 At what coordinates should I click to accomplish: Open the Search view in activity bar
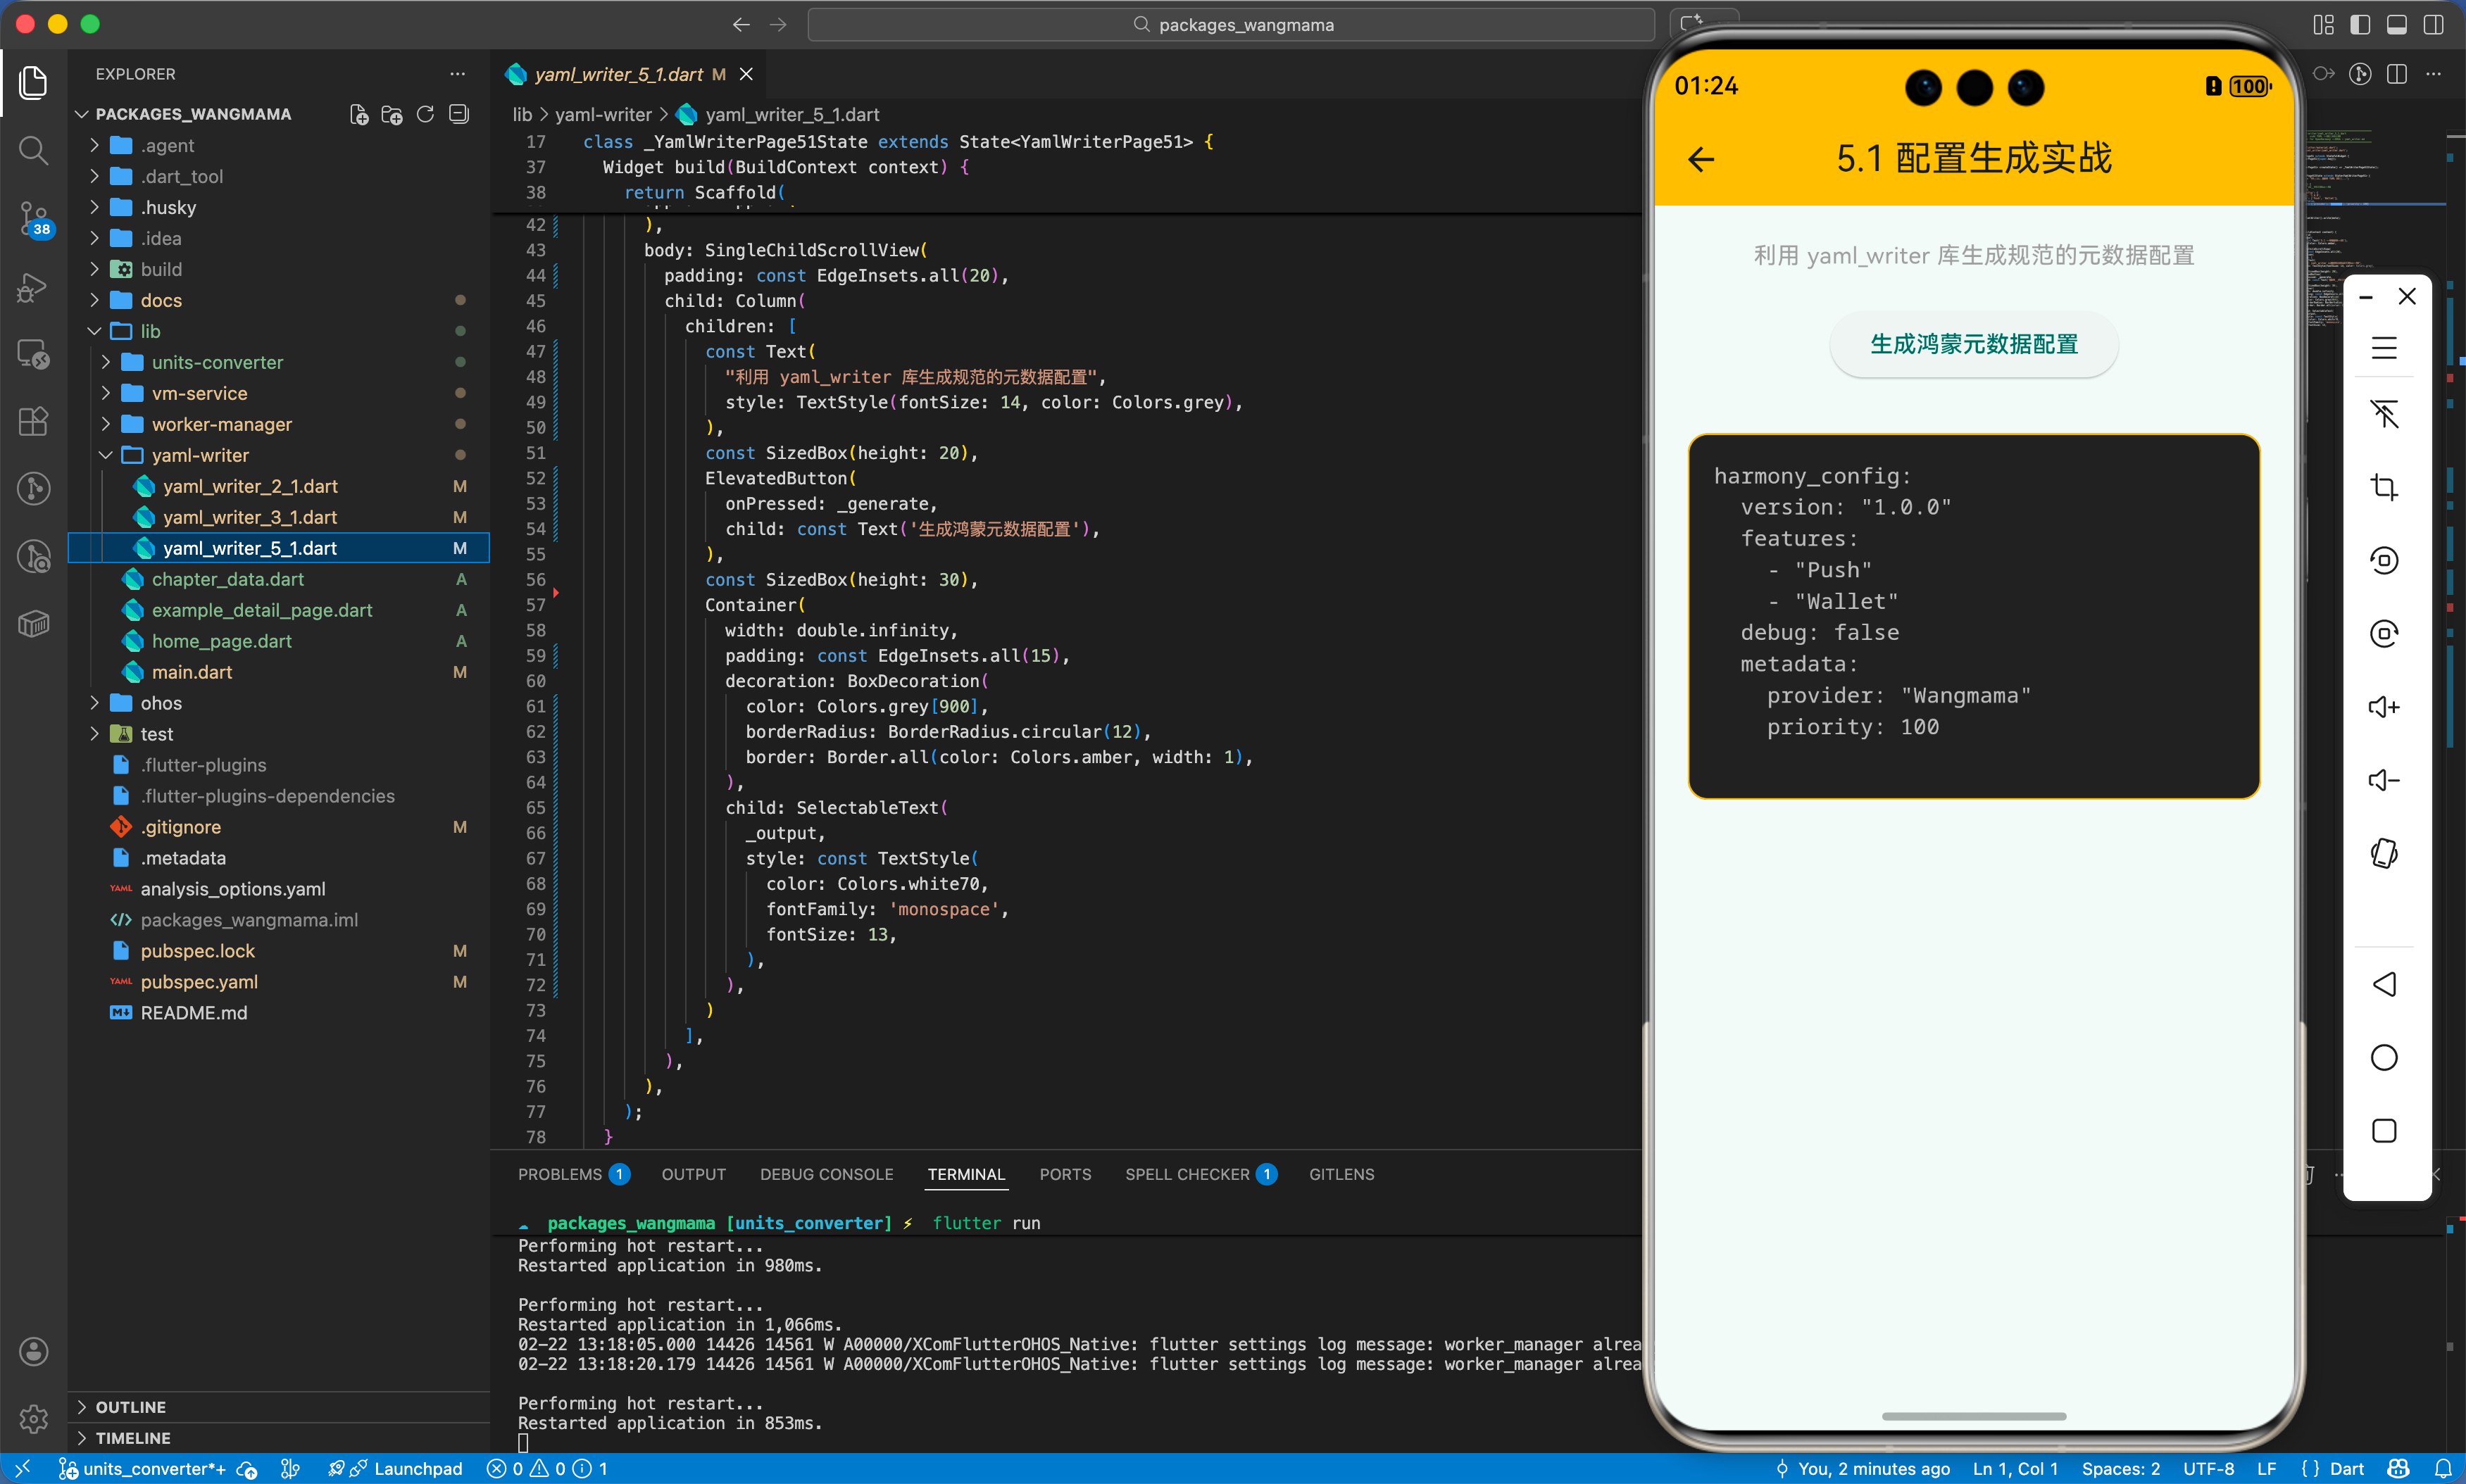tap(33, 151)
